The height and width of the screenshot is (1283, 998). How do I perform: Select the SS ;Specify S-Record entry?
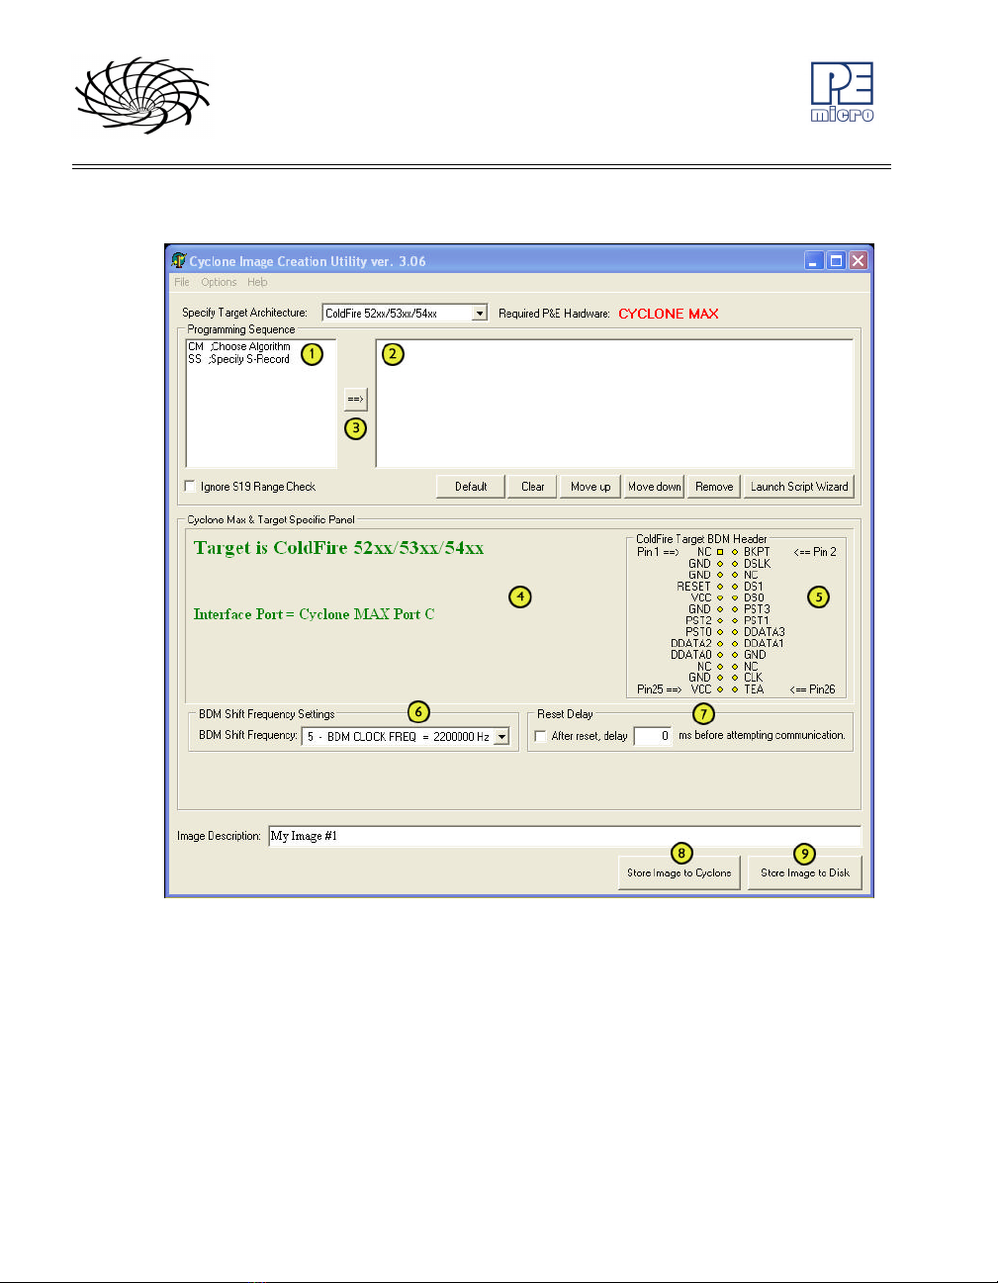239,359
